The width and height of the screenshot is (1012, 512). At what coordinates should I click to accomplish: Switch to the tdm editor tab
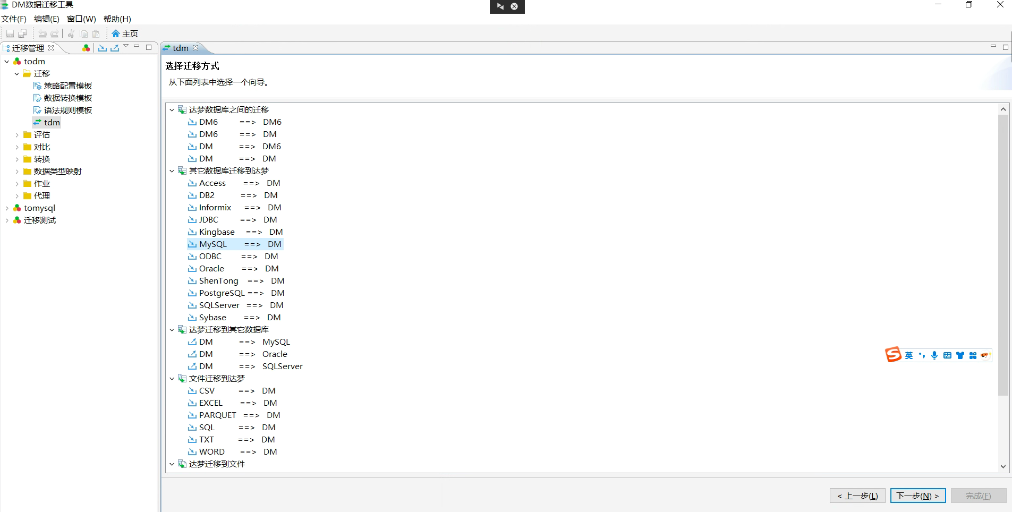coord(181,48)
